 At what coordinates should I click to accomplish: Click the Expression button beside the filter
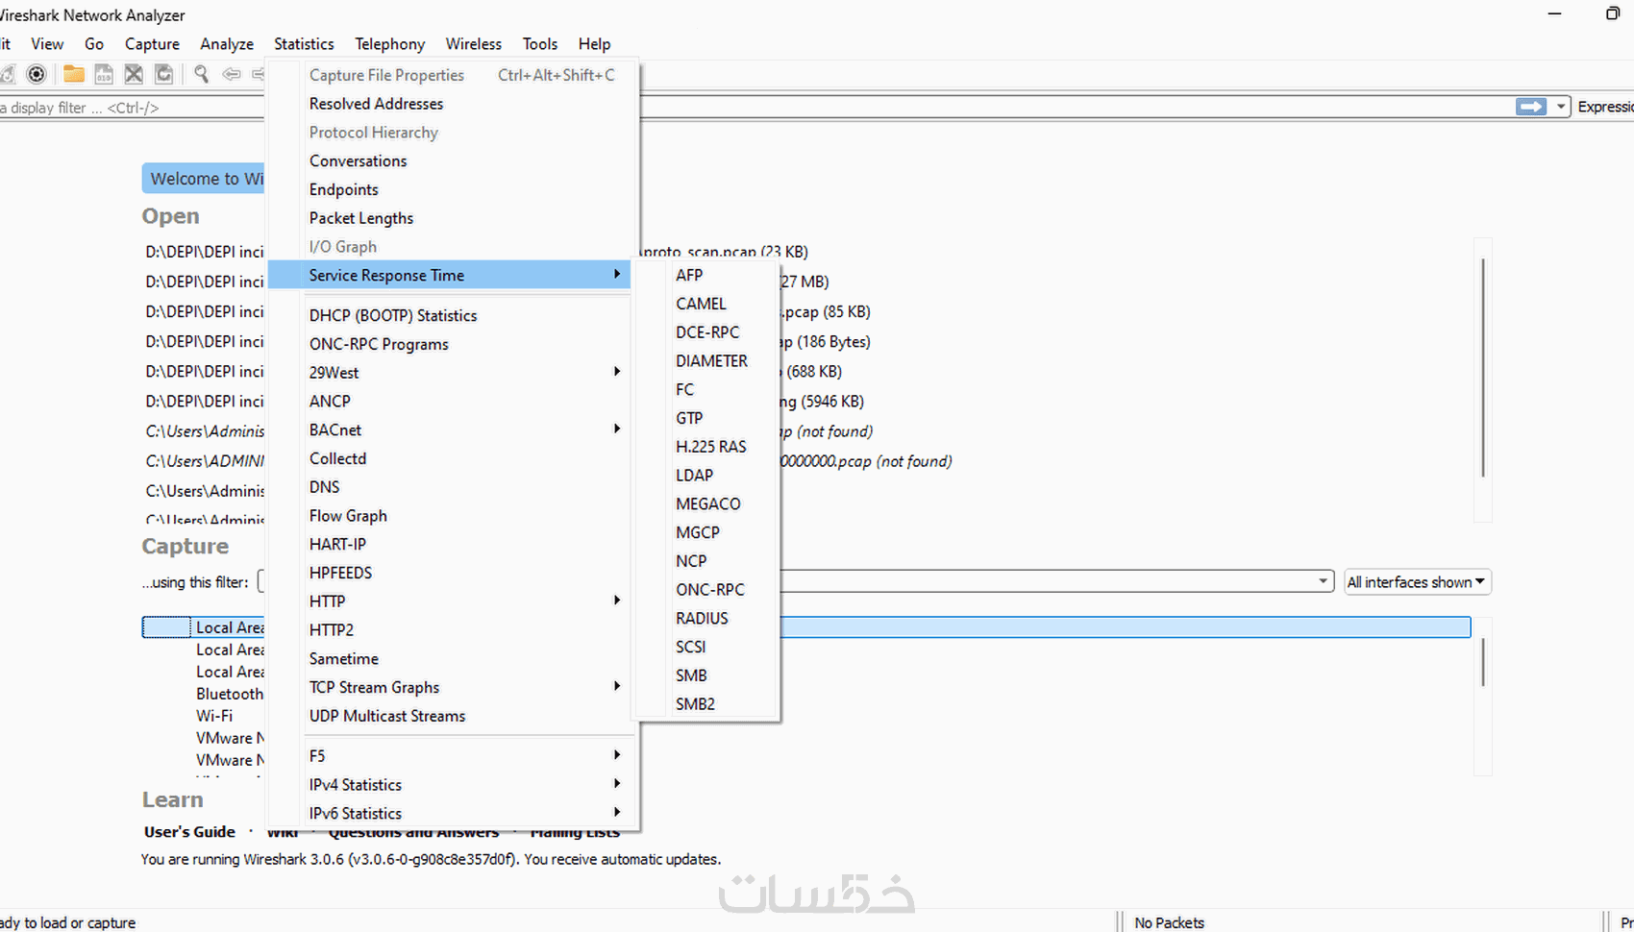(x=1605, y=107)
